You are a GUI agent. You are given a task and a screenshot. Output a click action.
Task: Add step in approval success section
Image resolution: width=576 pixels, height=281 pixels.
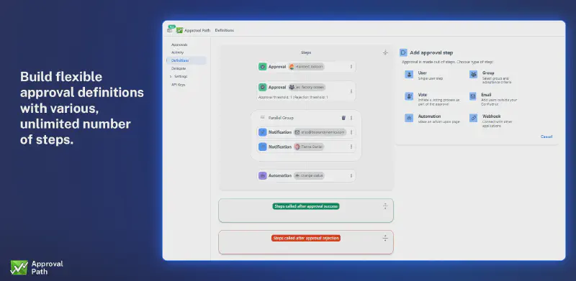click(x=385, y=206)
